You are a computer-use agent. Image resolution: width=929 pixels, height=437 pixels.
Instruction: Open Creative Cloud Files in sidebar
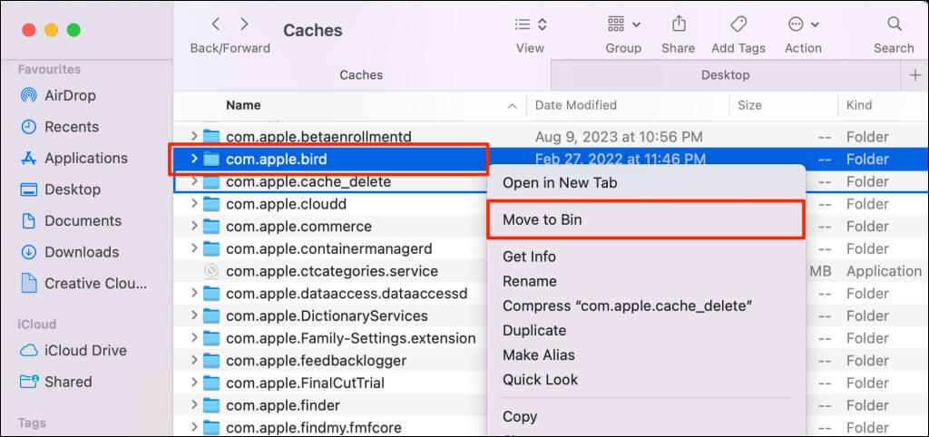click(95, 284)
